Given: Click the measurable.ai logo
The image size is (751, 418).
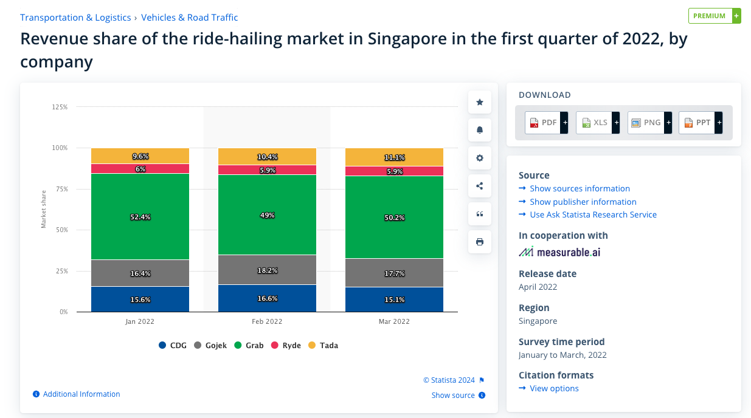Looking at the screenshot, I should tap(559, 252).
